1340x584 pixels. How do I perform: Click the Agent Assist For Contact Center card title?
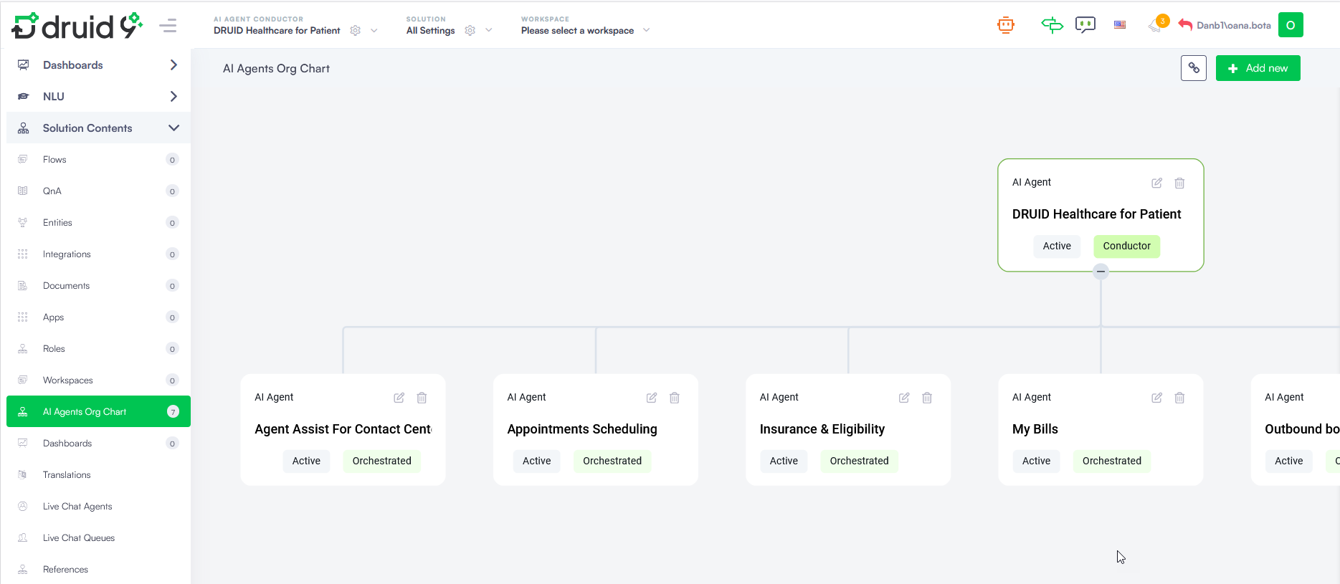click(343, 429)
